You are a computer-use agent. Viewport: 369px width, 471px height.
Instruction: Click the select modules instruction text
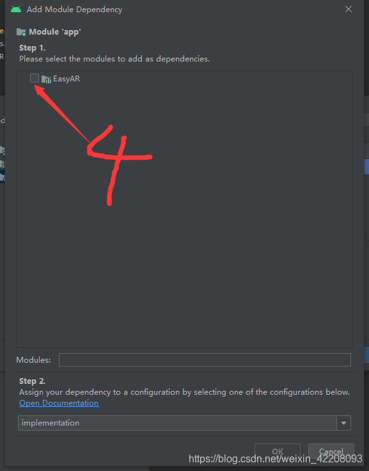[114, 59]
